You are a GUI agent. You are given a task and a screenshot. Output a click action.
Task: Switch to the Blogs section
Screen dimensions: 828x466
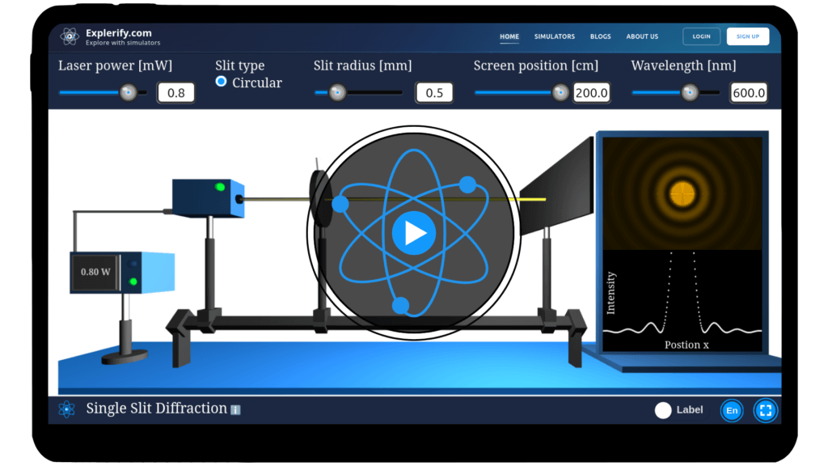click(x=600, y=36)
